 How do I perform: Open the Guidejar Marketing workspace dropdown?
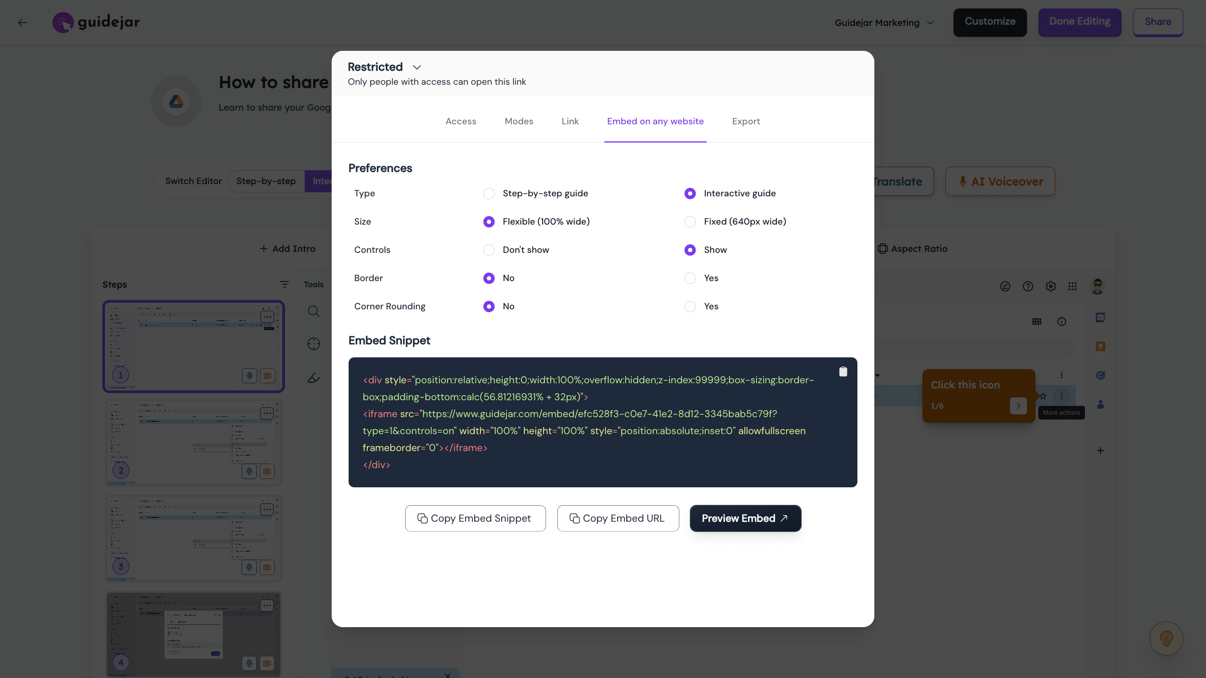pyautogui.click(x=884, y=23)
